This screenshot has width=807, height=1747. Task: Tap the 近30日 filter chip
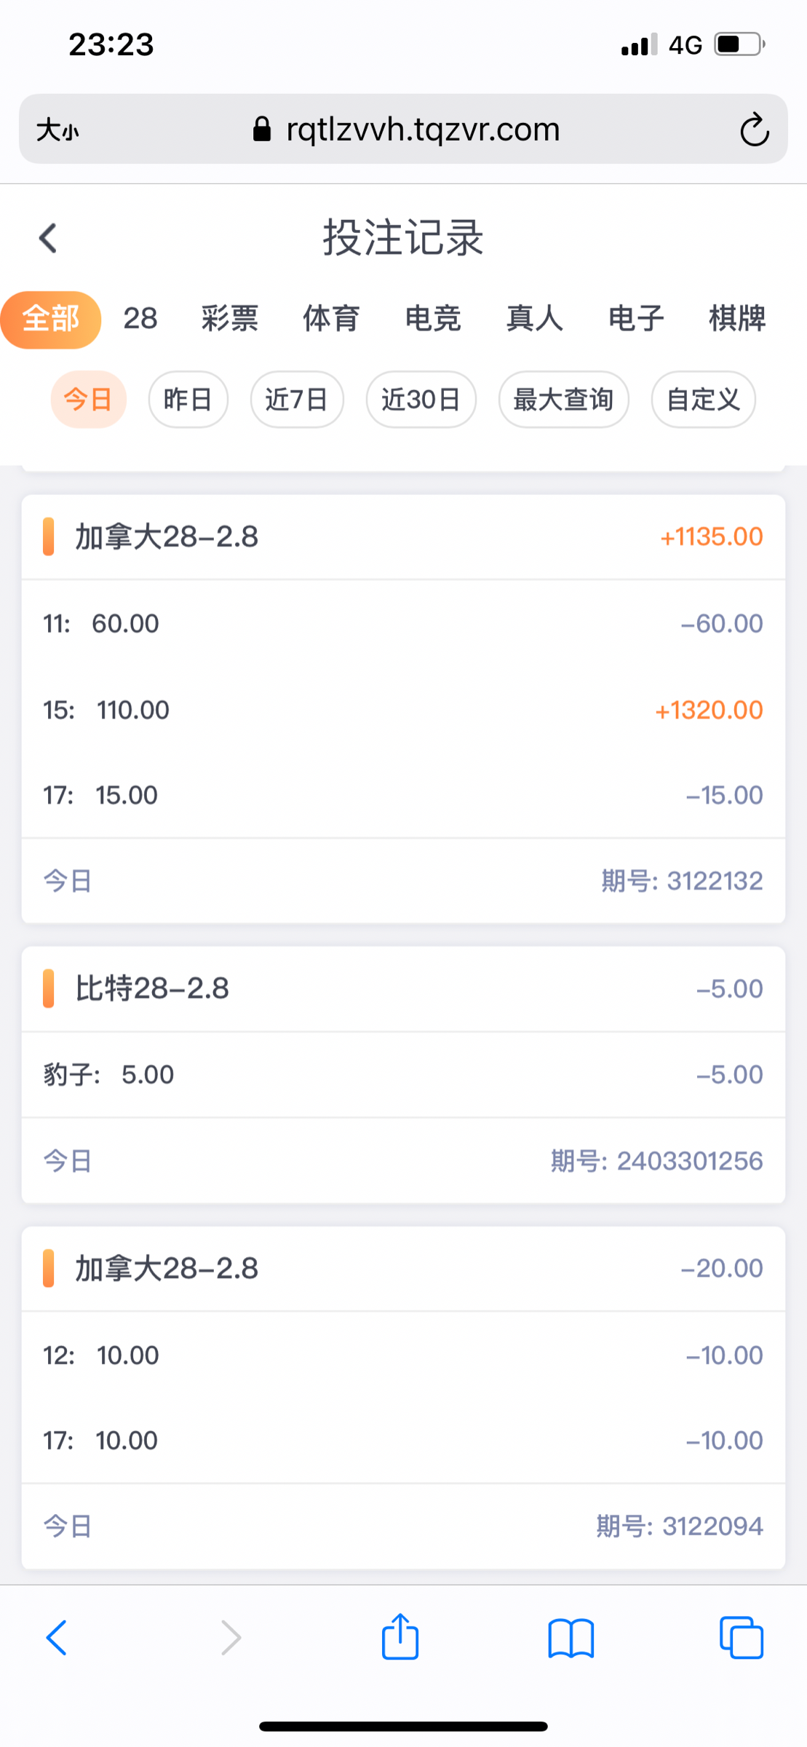coord(421,400)
